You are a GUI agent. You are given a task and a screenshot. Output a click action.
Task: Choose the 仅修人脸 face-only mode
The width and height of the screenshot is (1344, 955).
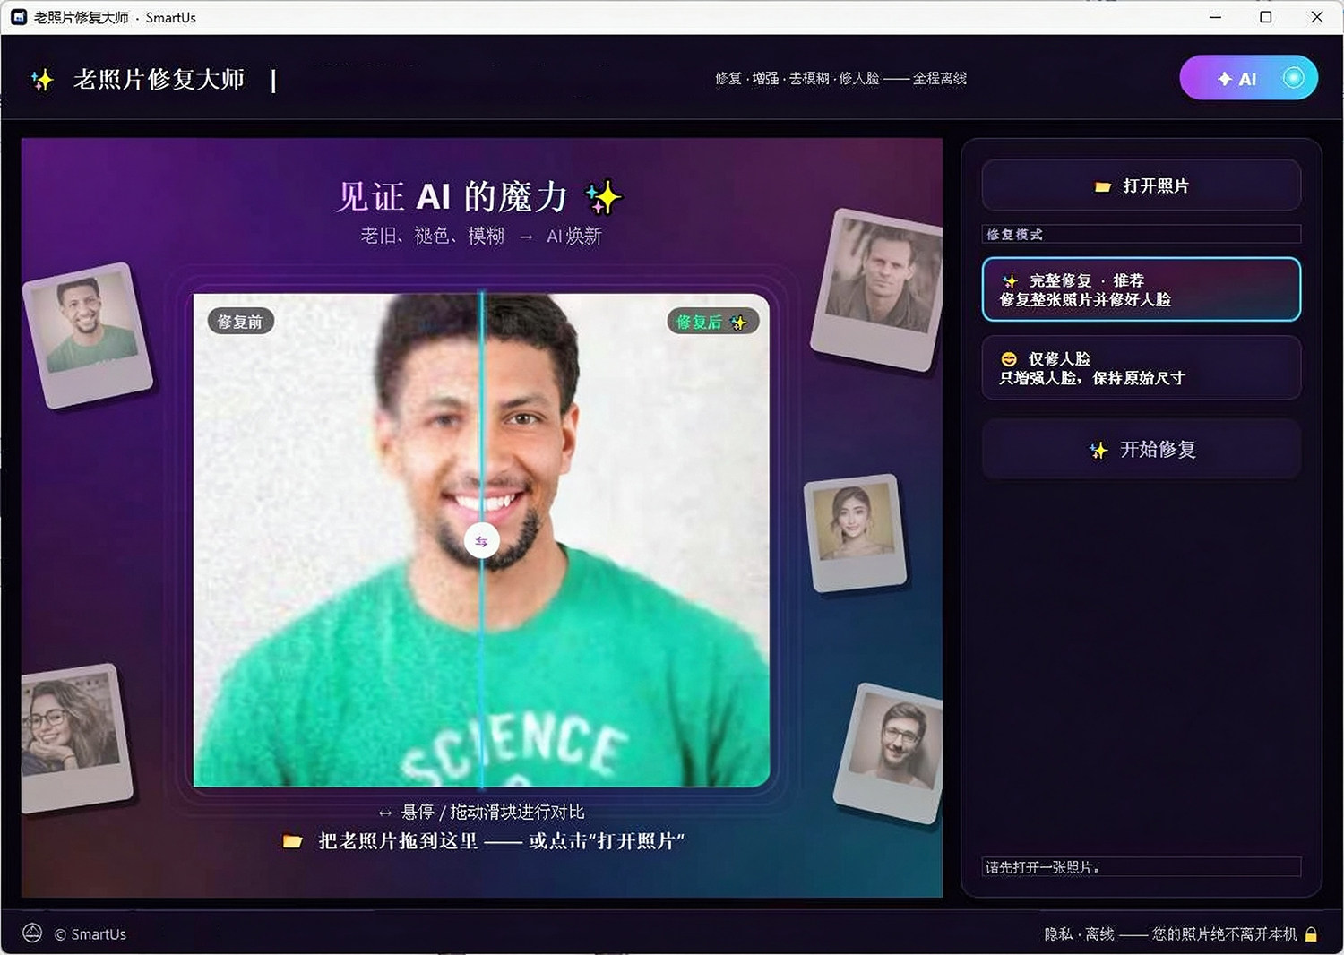tap(1141, 367)
